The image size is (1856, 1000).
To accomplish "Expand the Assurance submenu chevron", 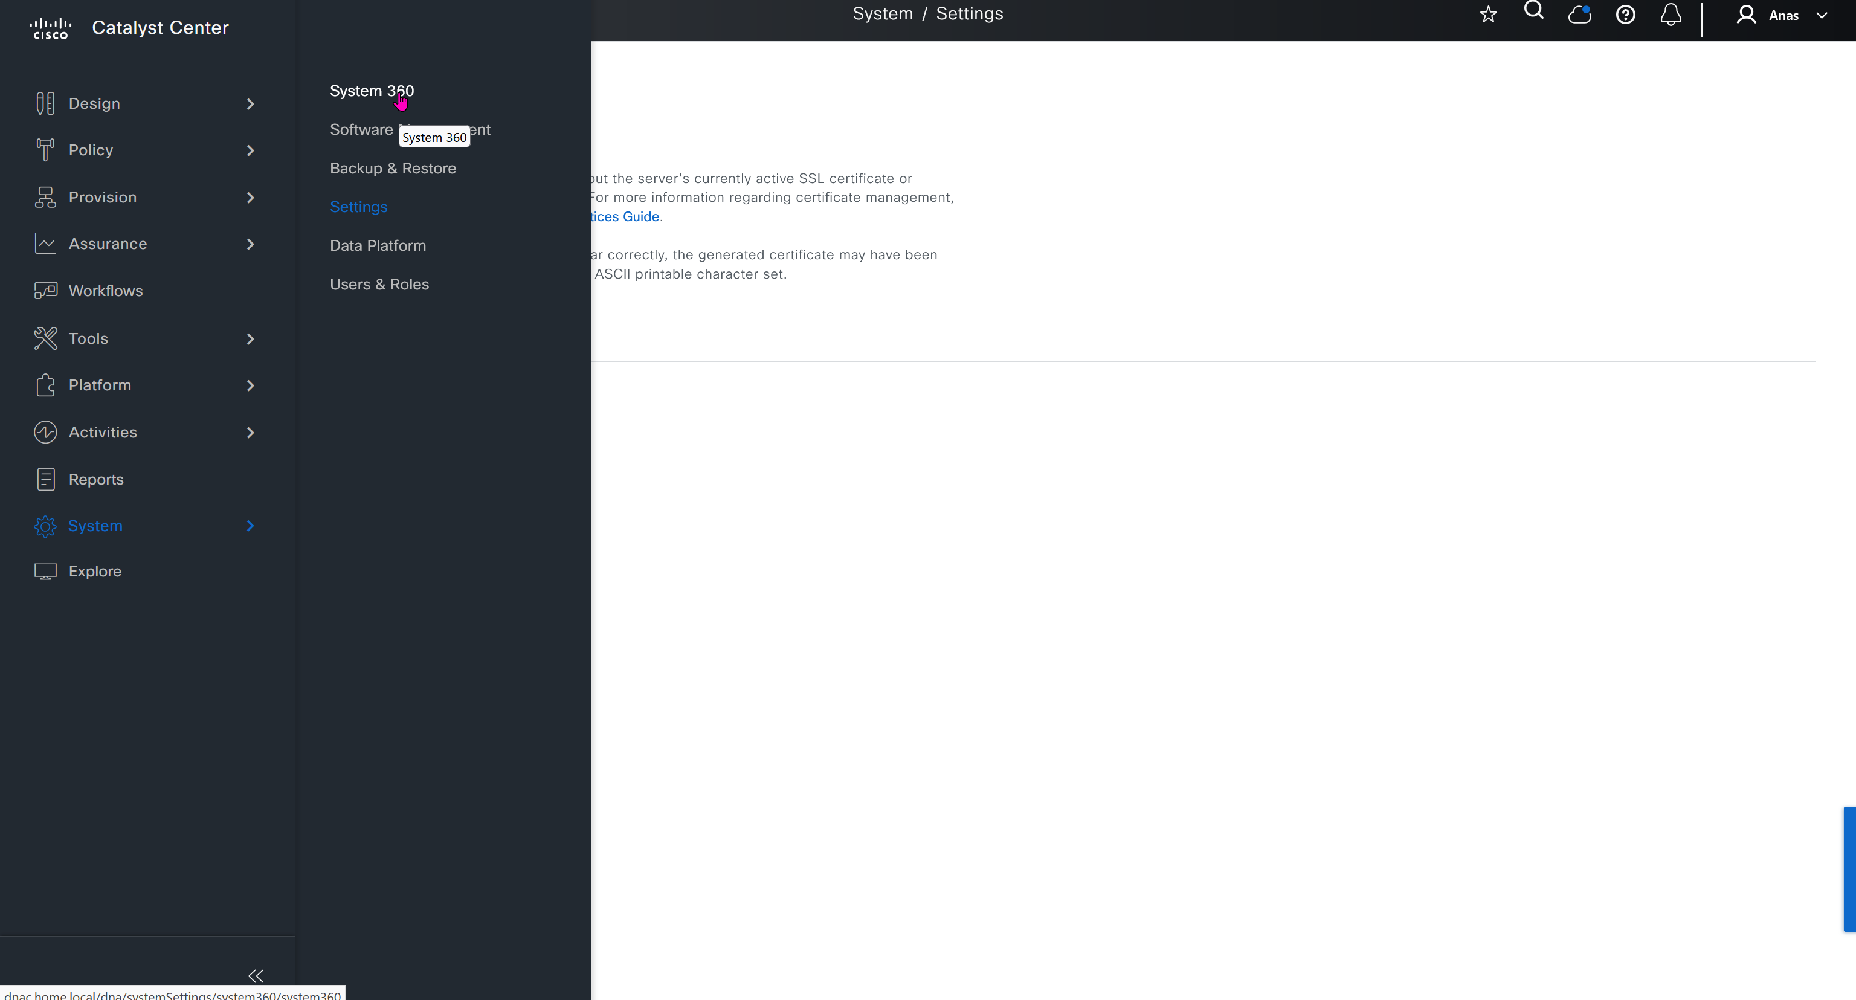I will pyautogui.click(x=250, y=244).
